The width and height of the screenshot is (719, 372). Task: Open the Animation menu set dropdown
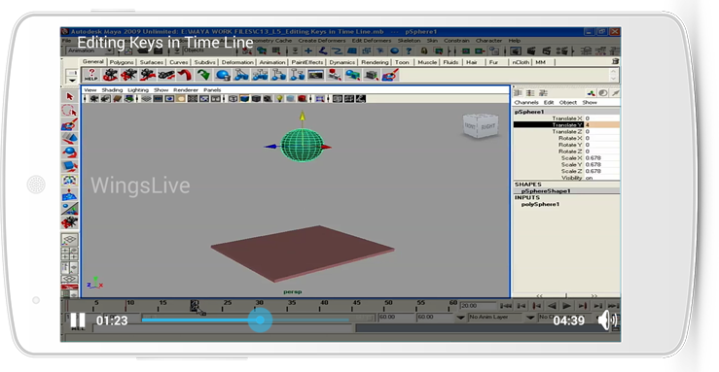(110, 51)
